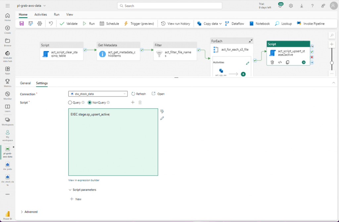
Task: Switch to the Activities tab
Action: (40, 15)
